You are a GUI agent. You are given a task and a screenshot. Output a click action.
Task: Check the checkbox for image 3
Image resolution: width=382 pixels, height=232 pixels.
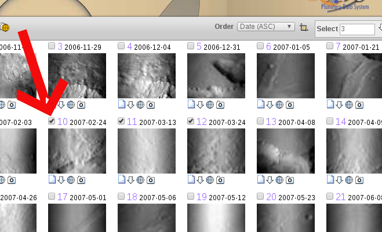52,46
